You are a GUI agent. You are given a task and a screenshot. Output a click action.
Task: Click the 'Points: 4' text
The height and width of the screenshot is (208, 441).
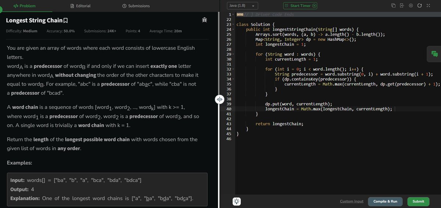(x=133, y=31)
